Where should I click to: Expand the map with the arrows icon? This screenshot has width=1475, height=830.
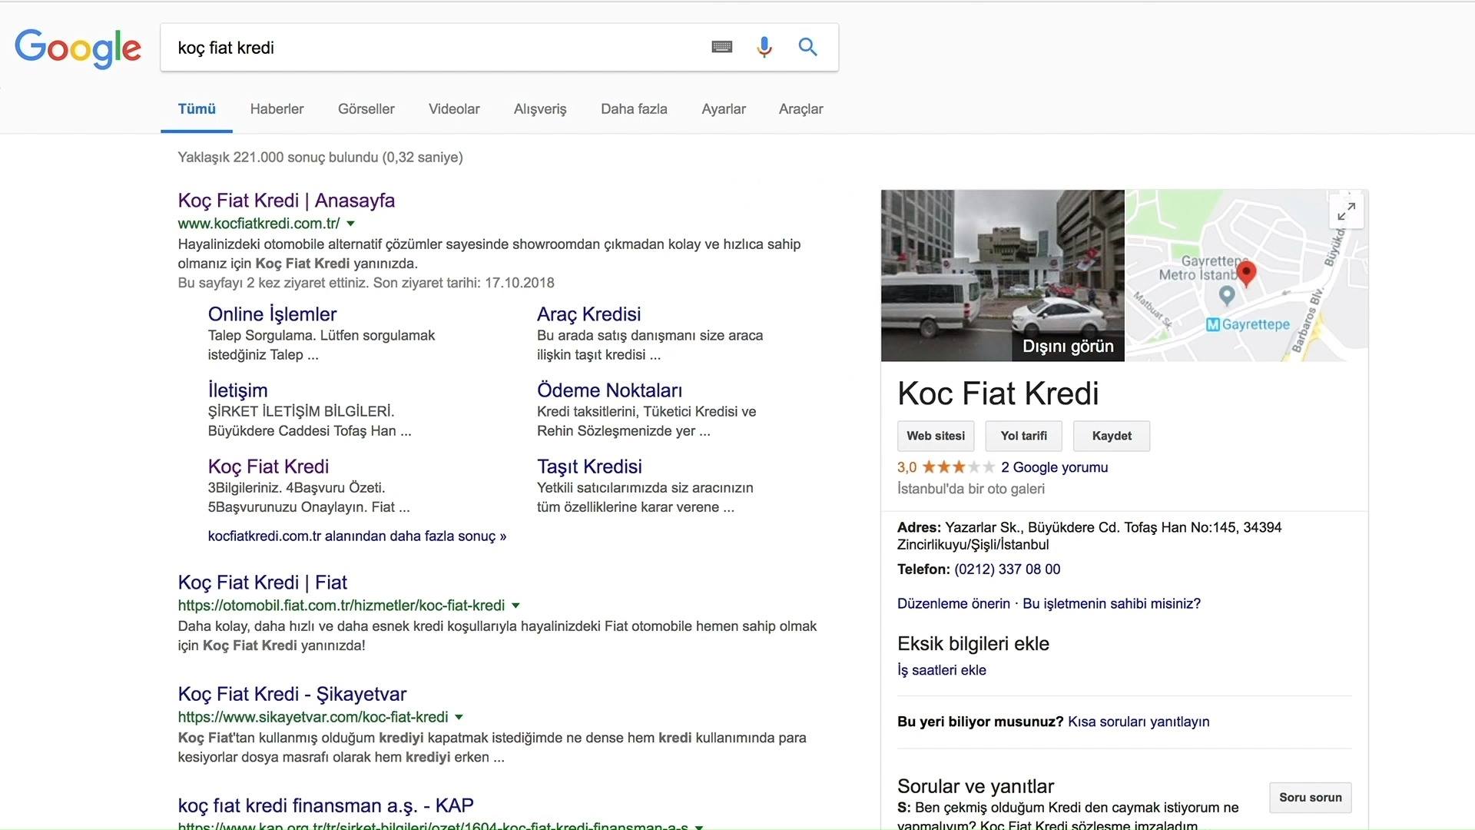(1346, 211)
